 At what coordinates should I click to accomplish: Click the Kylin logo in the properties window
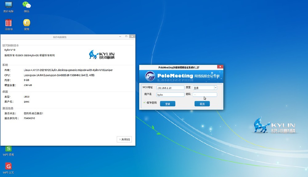point(102,54)
